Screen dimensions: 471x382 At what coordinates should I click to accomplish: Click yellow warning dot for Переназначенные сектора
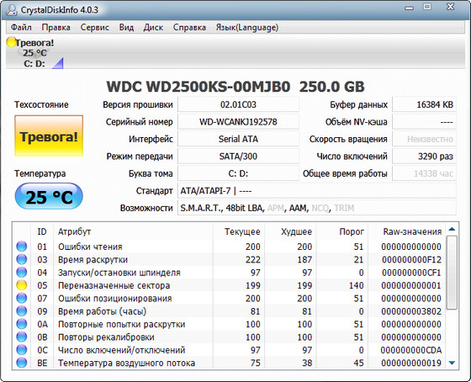tap(22, 285)
